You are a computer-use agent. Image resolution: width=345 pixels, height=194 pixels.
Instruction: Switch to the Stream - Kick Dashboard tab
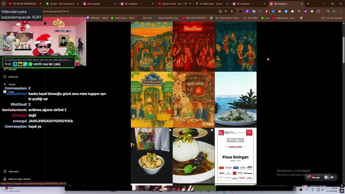62,4
